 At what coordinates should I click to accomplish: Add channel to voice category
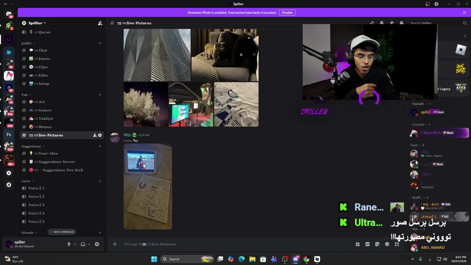click(x=100, y=181)
